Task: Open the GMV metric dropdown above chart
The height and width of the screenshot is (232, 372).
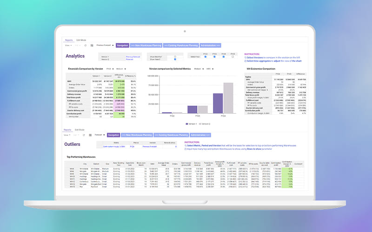Action: (211, 69)
